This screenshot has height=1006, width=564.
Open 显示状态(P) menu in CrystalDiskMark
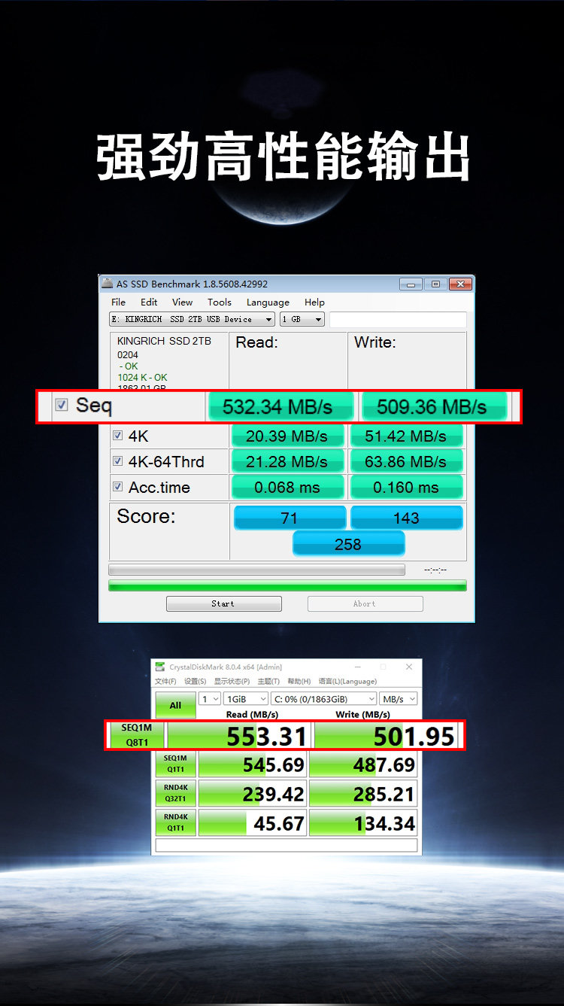232,681
